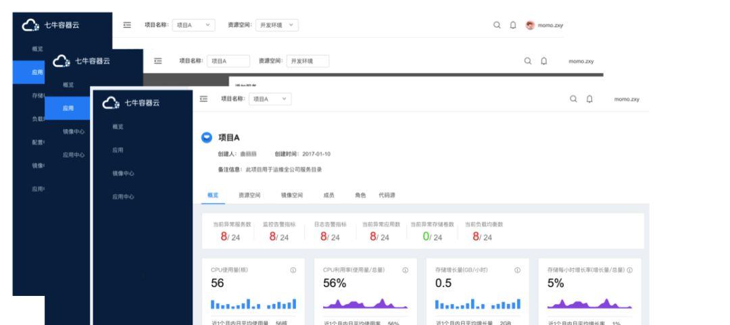Click the 当前异常服务数 8/24 statistic
The width and height of the screenshot is (730, 325).
click(x=231, y=231)
